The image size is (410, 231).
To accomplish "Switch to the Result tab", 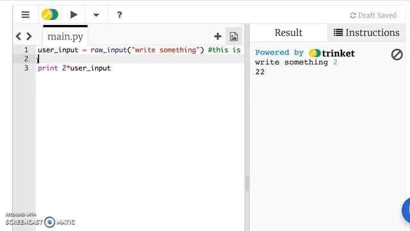I will pos(288,33).
